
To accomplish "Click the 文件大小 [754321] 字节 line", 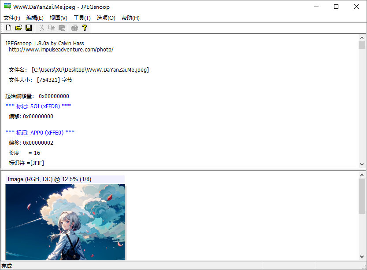I will tap(40, 80).
